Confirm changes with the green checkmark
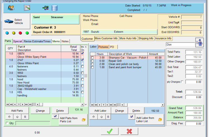 [x=110, y=131]
